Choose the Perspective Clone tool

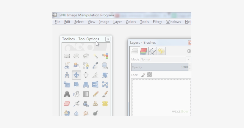click(x=67, y=113)
